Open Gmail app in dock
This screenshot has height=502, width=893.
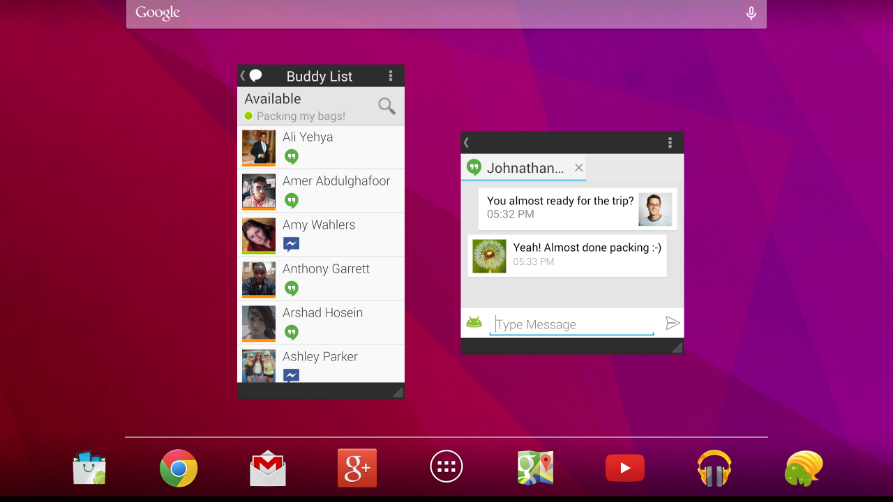click(268, 468)
